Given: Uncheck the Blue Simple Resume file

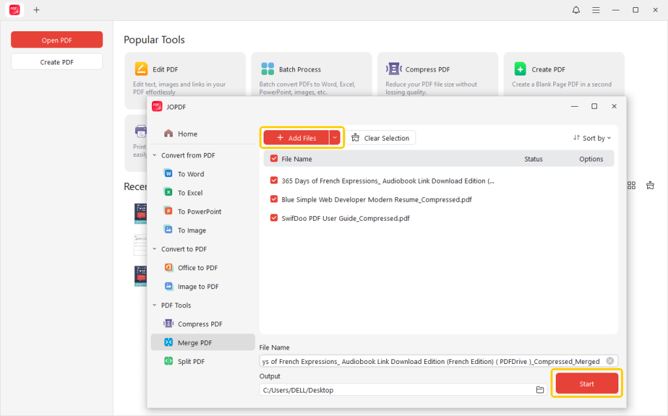Looking at the screenshot, I should [273, 200].
